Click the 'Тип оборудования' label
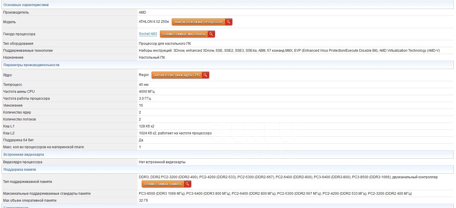Image resolution: width=456 pixels, height=208 pixels. (x=18, y=44)
